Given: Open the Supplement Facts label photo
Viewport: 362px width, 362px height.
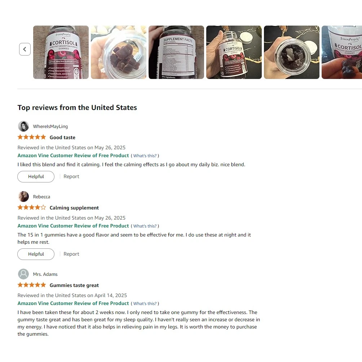Looking at the screenshot, I should tap(176, 52).
